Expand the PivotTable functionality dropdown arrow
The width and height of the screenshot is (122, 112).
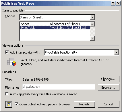coord(117,52)
